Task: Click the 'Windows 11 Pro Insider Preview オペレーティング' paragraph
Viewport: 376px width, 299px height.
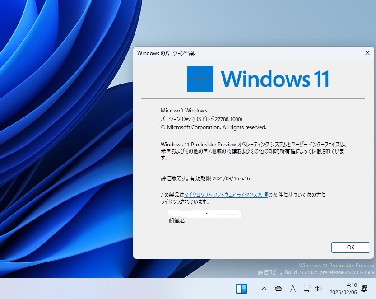Action: [253, 151]
